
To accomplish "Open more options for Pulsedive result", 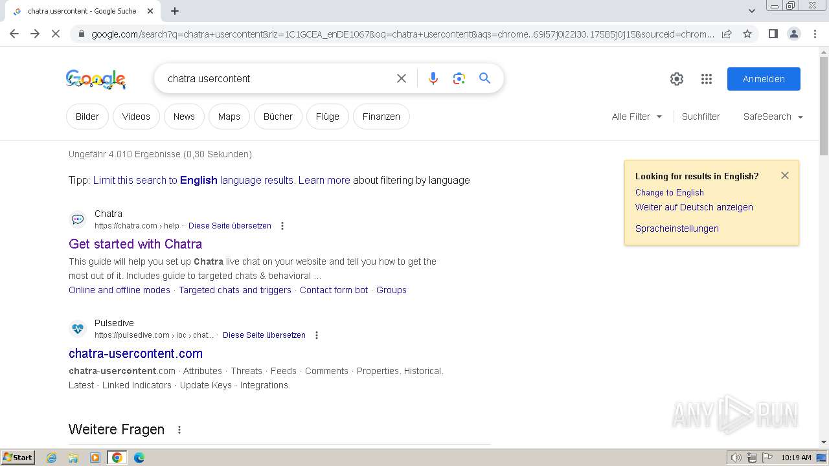I will (316, 335).
